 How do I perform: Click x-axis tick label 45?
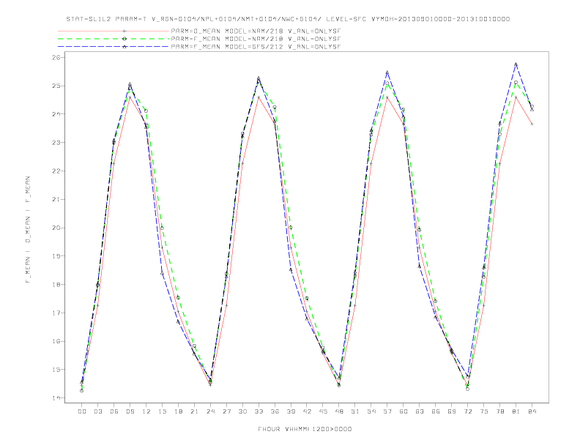323,411
